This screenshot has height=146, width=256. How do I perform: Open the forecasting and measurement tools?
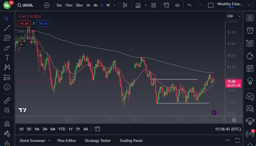7,77
